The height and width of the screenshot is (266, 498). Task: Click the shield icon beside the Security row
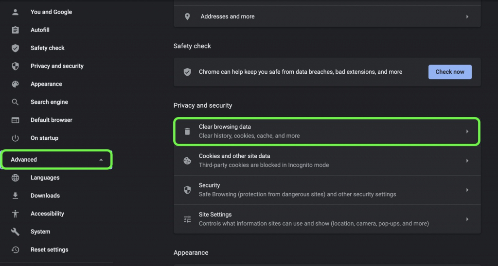click(x=187, y=190)
